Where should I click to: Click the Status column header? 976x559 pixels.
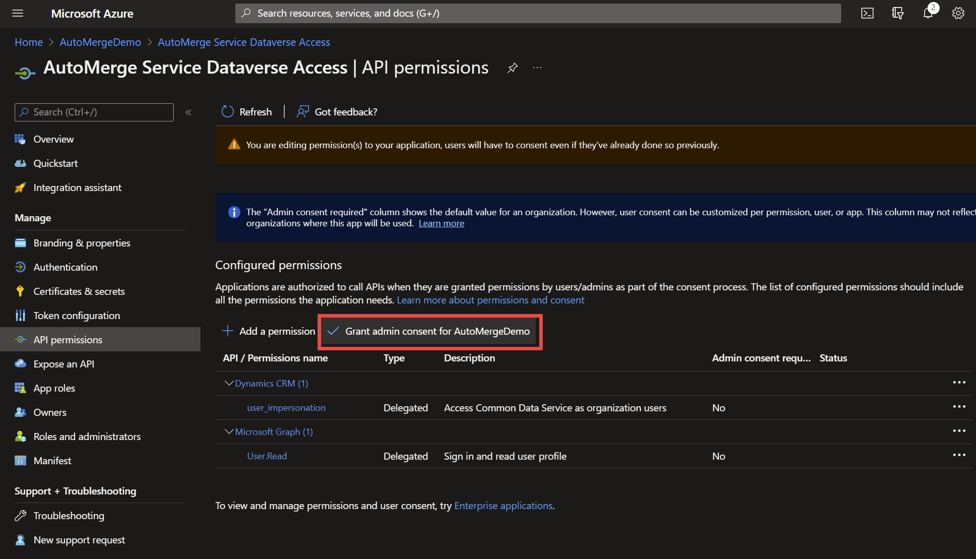(833, 358)
